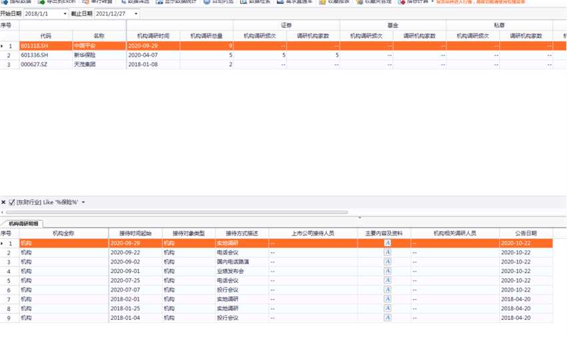Sort by the 机构相关调研人员 column header

[x=455, y=233]
